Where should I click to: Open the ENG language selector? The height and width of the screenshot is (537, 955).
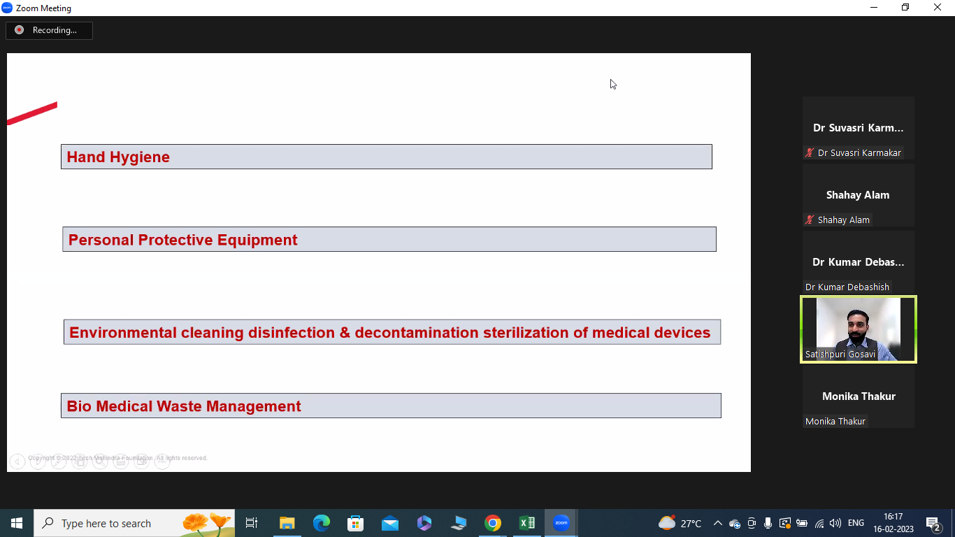pyautogui.click(x=856, y=523)
